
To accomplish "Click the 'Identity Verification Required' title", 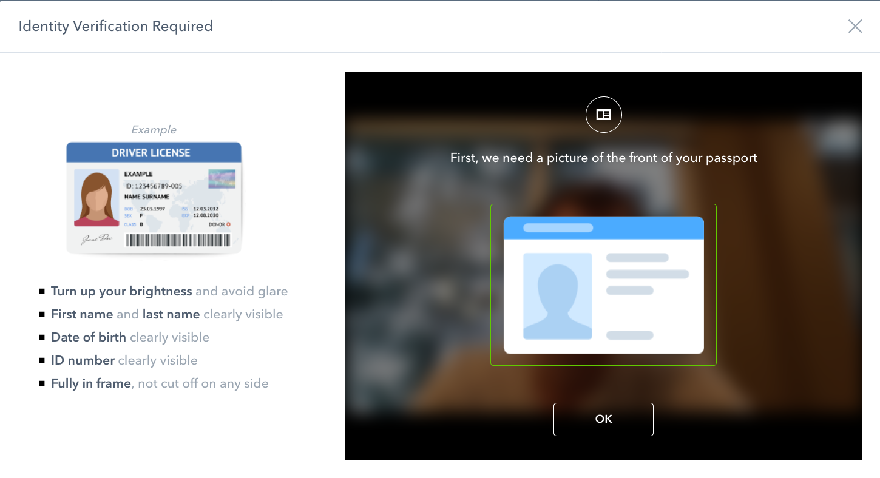I will tap(115, 26).
